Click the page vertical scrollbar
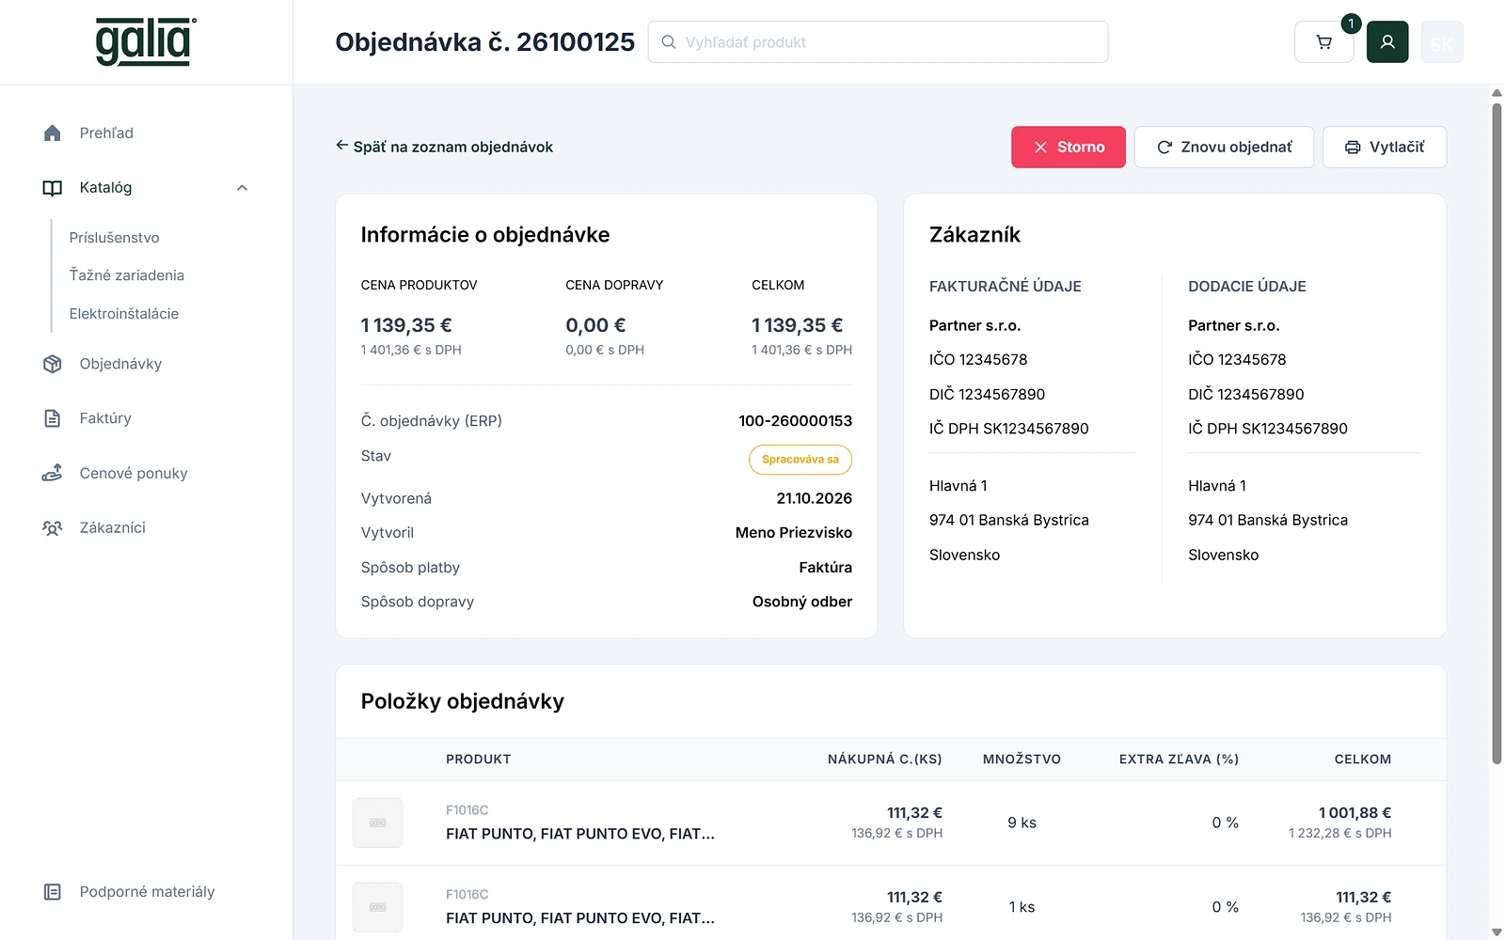 pos(1497,432)
